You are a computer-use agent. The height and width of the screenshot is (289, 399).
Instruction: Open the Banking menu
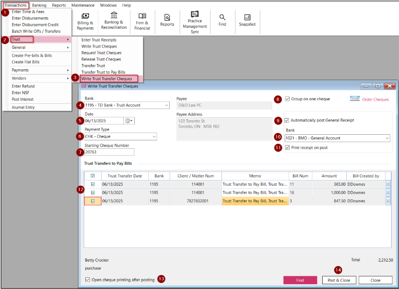coord(39,5)
